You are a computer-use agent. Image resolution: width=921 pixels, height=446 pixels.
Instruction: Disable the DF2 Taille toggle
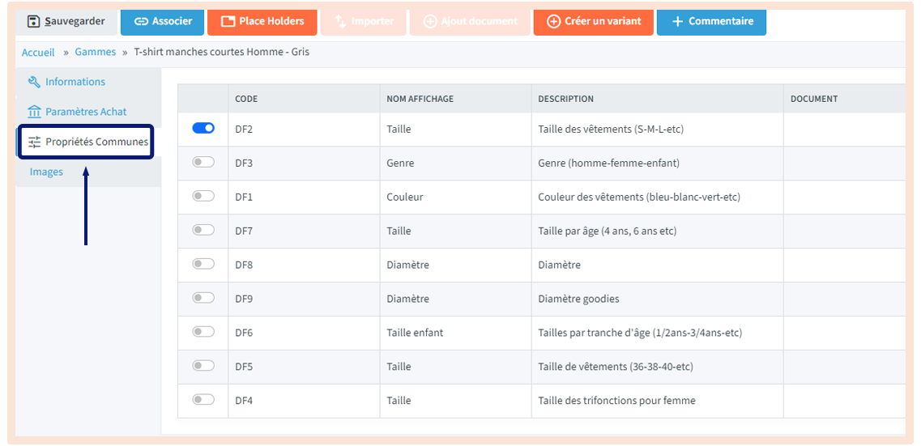click(x=203, y=128)
